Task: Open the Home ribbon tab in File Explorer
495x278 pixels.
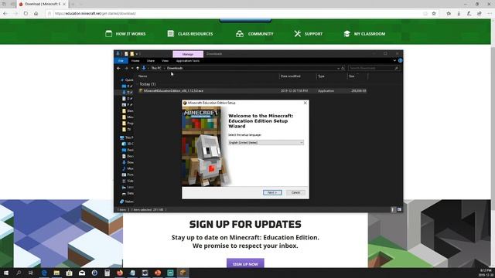Action: click(135, 60)
